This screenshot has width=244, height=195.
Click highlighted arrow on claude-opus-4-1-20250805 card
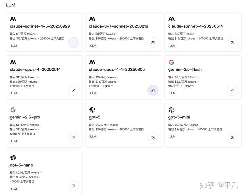click(x=153, y=90)
